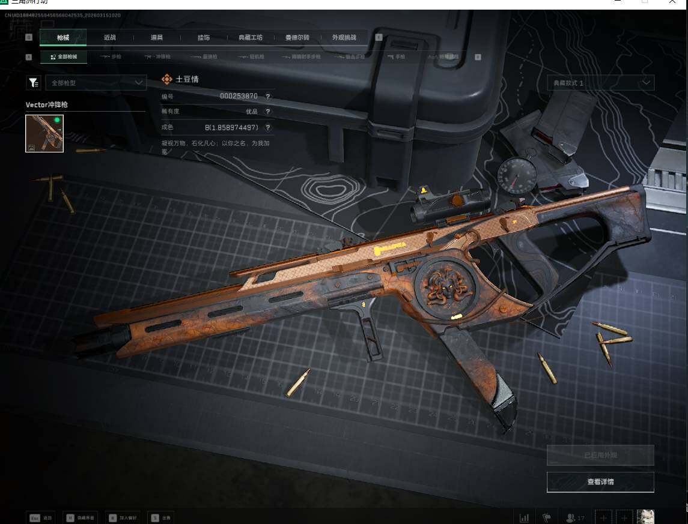Viewport: 688px width, 524px height.
Task: Click the 查看详情 button
Action: [600, 482]
